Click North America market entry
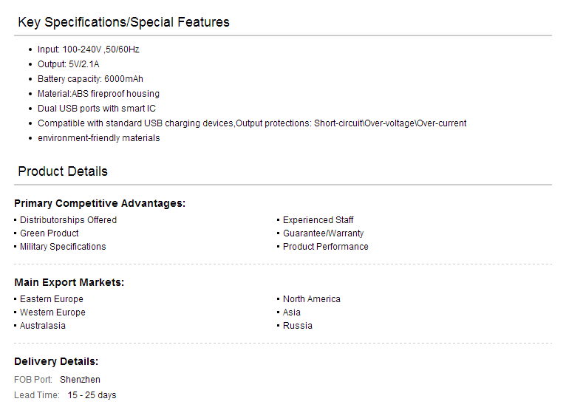This screenshot has width=583, height=410. (x=312, y=299)
